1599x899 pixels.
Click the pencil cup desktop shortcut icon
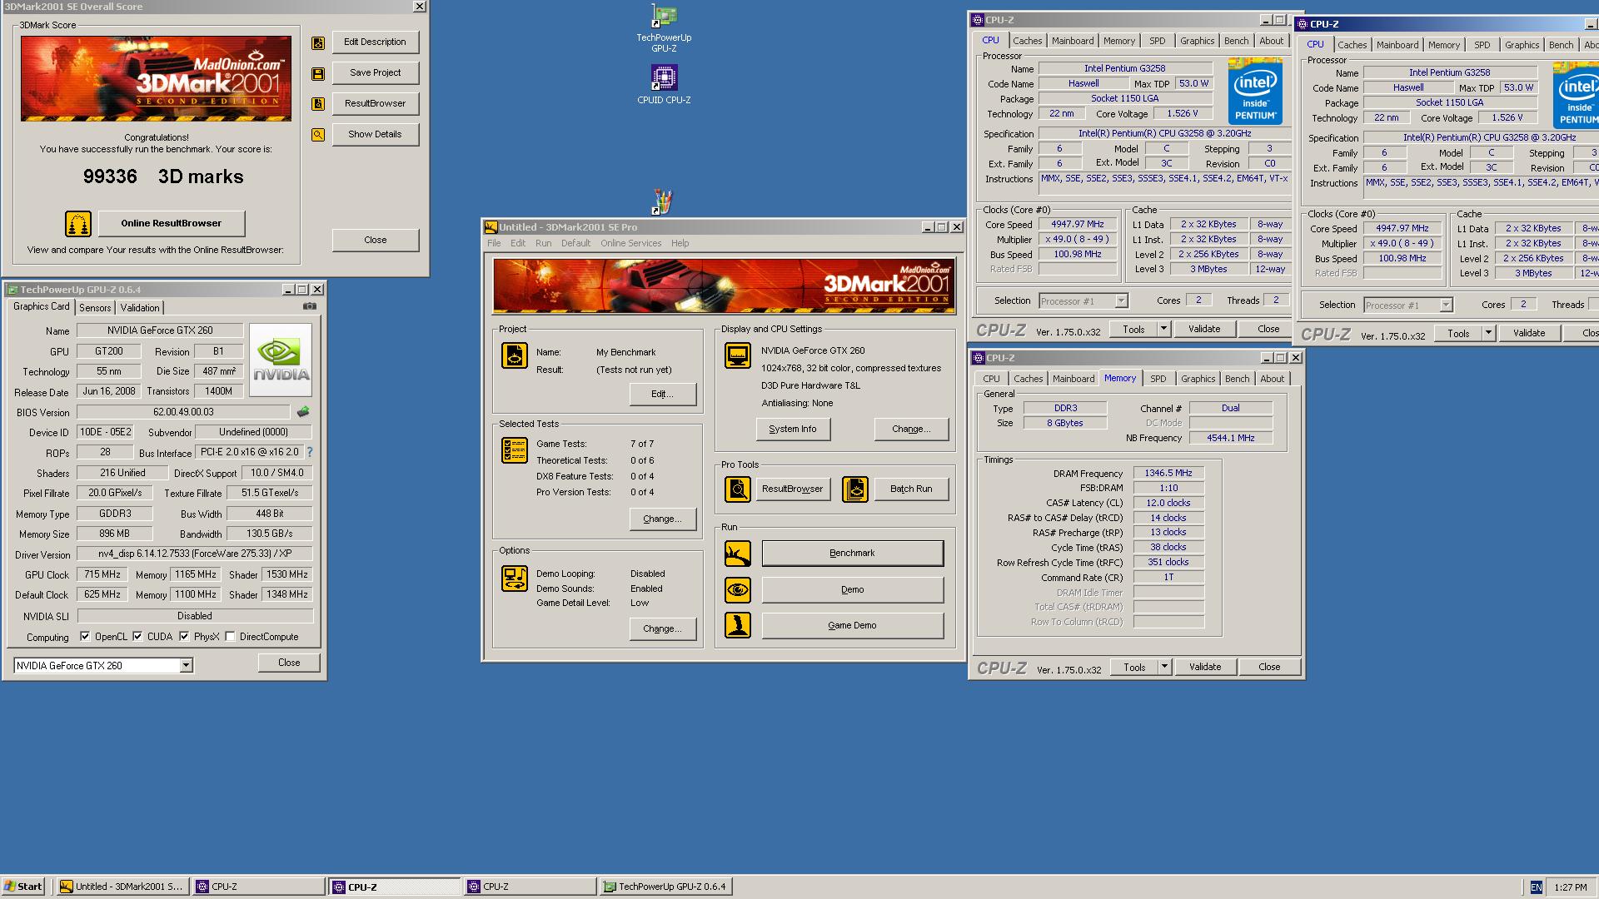[x=662, y=201]
